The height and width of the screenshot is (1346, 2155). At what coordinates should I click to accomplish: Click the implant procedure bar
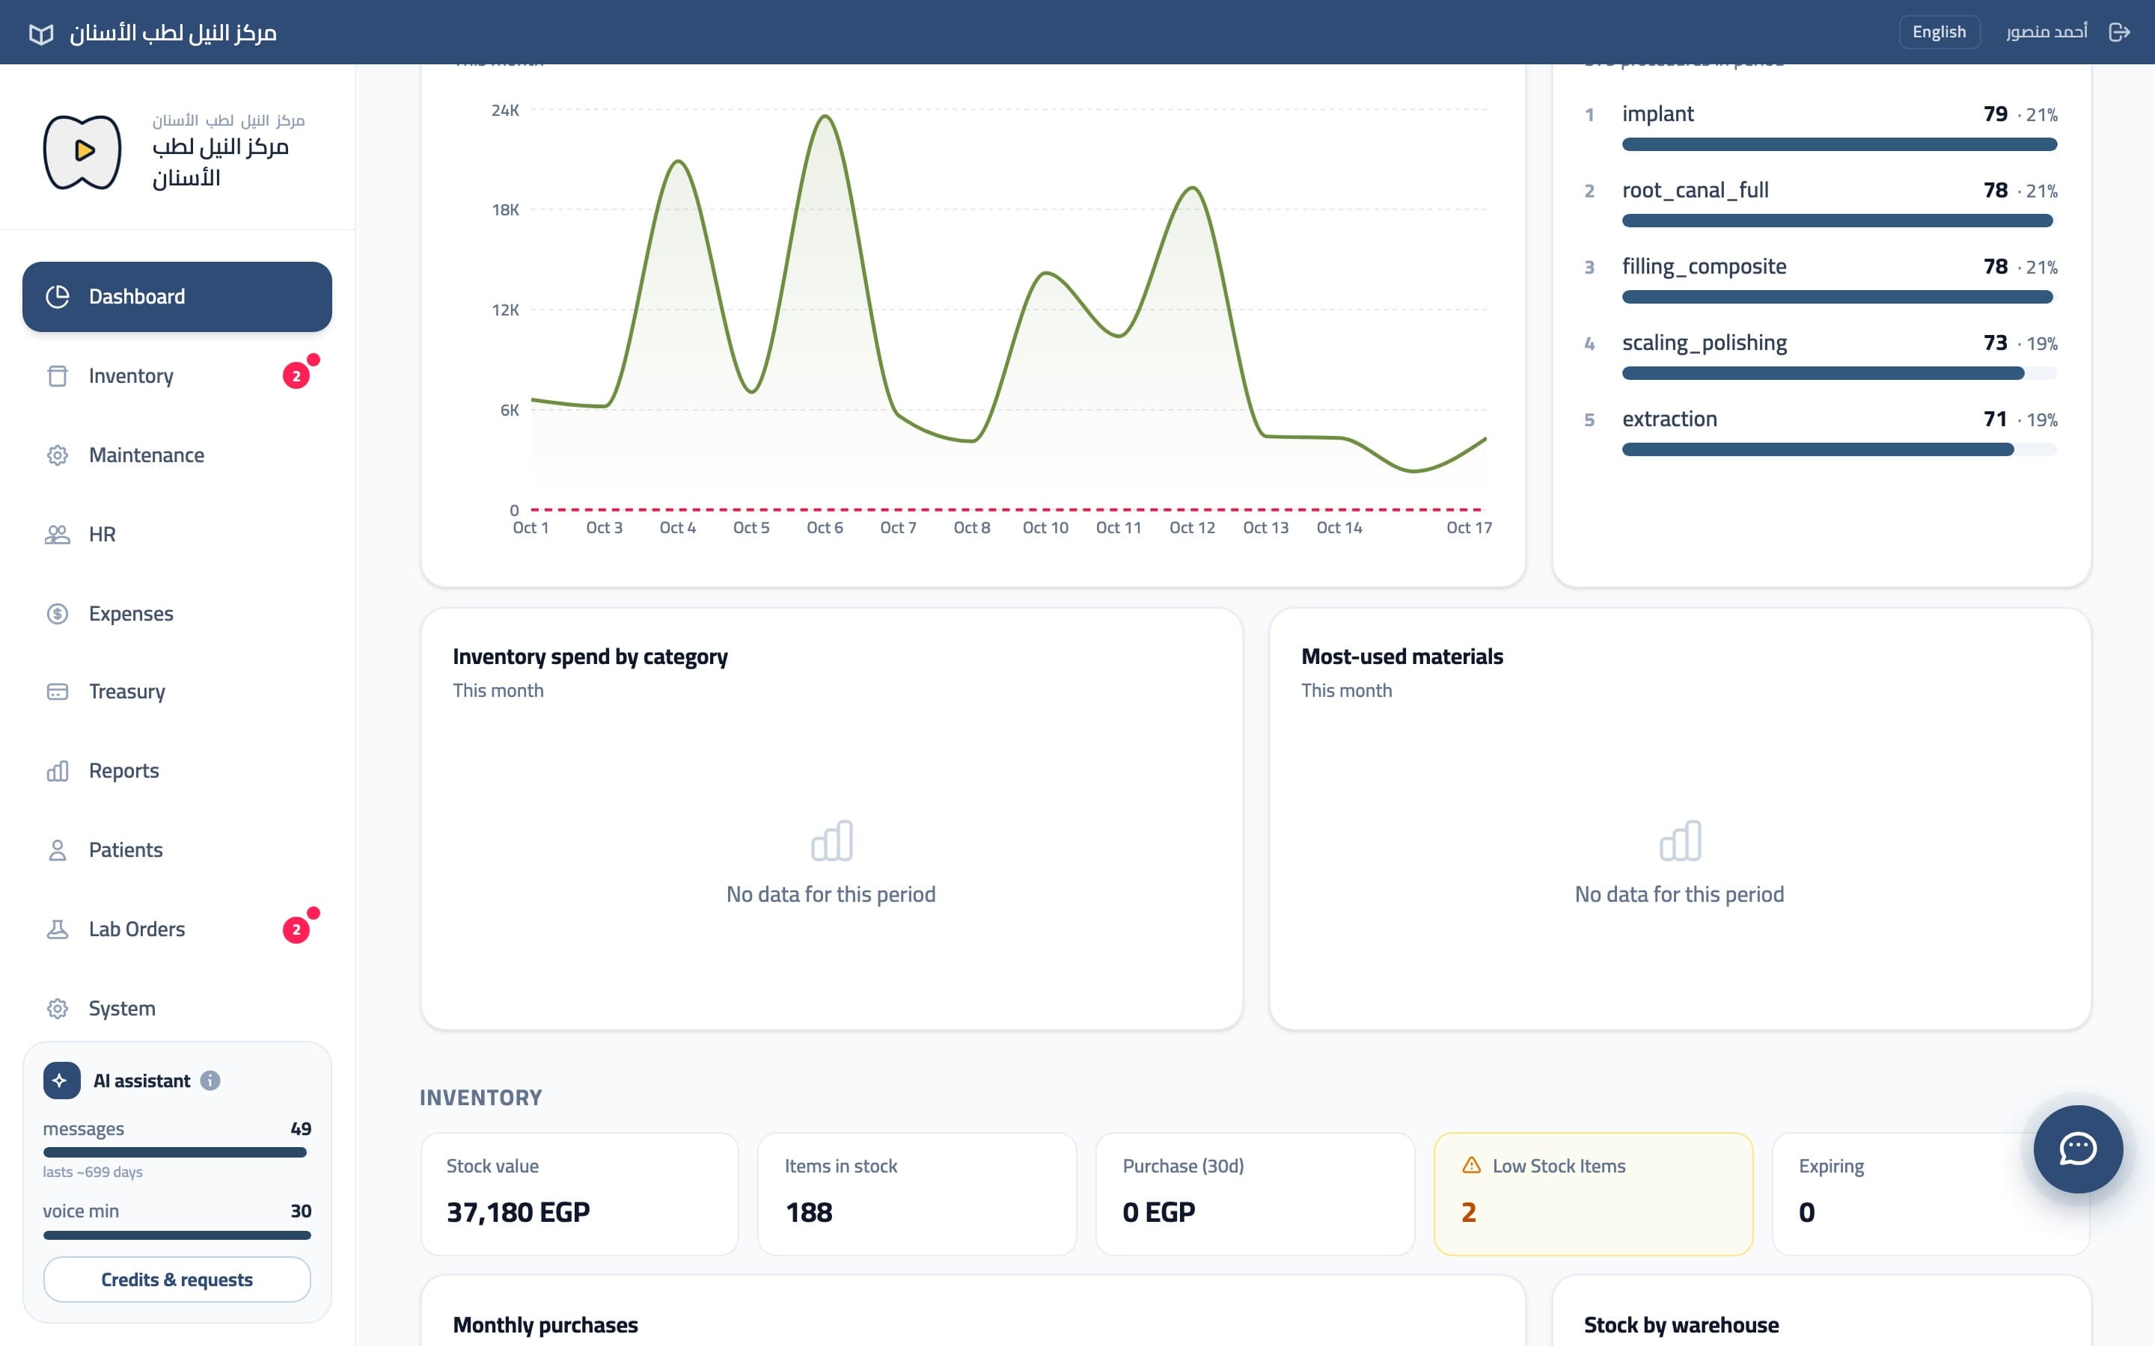(x=1840, y=144)
